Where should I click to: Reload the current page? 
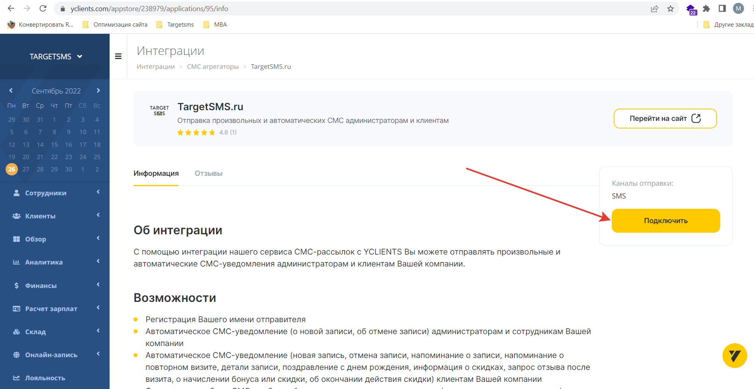click(43, 8)
